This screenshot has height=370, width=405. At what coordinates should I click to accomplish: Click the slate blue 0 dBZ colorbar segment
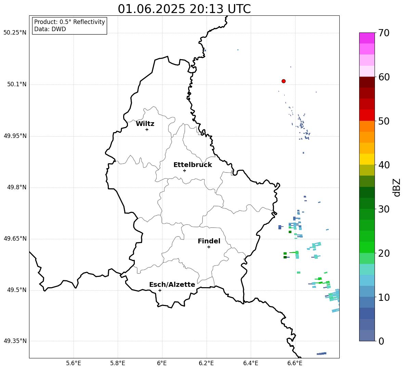(367, 335)
